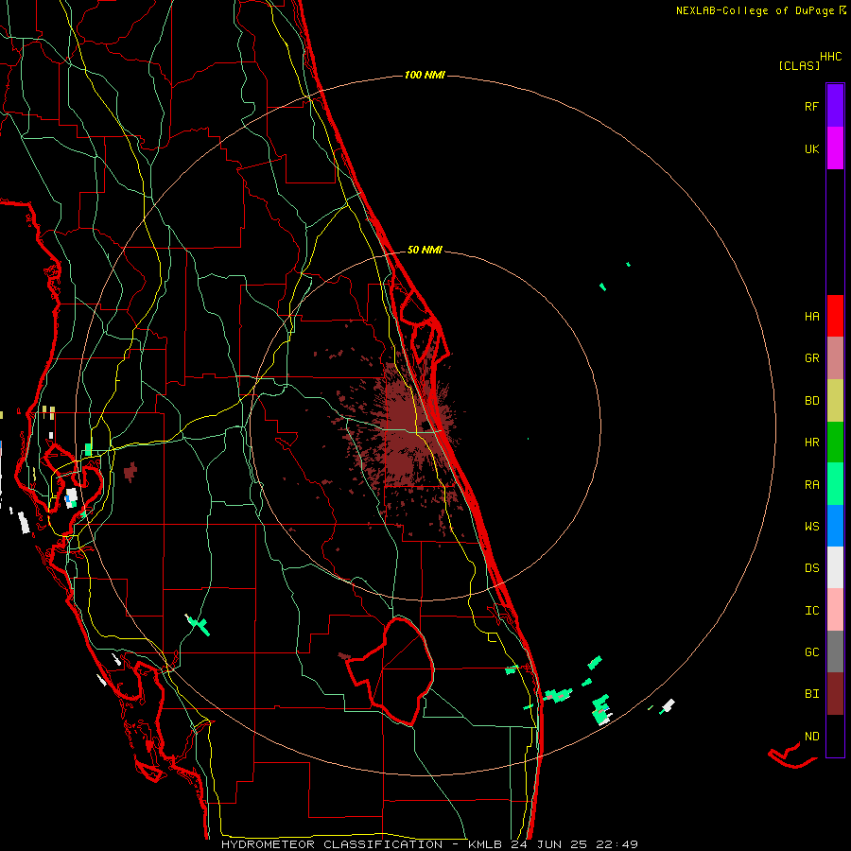Click the 'BI' legend label
This screenshot has width=851, height=851.
[811, 694]
